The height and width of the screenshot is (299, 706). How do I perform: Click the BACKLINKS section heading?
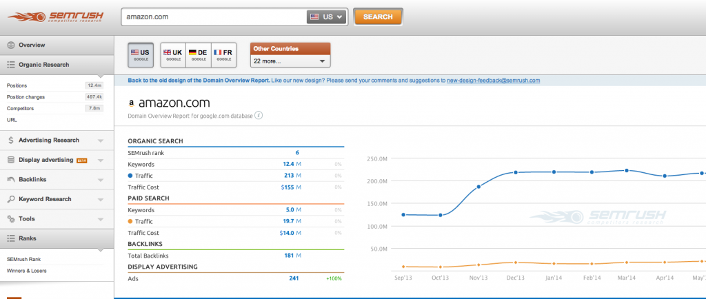pyautogui.click(x=145, y=244)
